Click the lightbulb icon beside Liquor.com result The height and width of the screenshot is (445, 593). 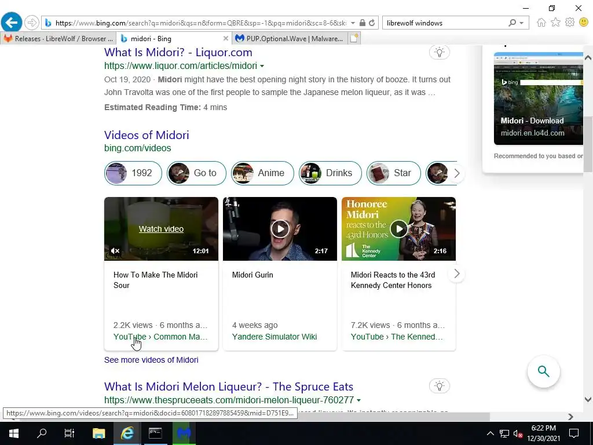click(x=439, y=52)
